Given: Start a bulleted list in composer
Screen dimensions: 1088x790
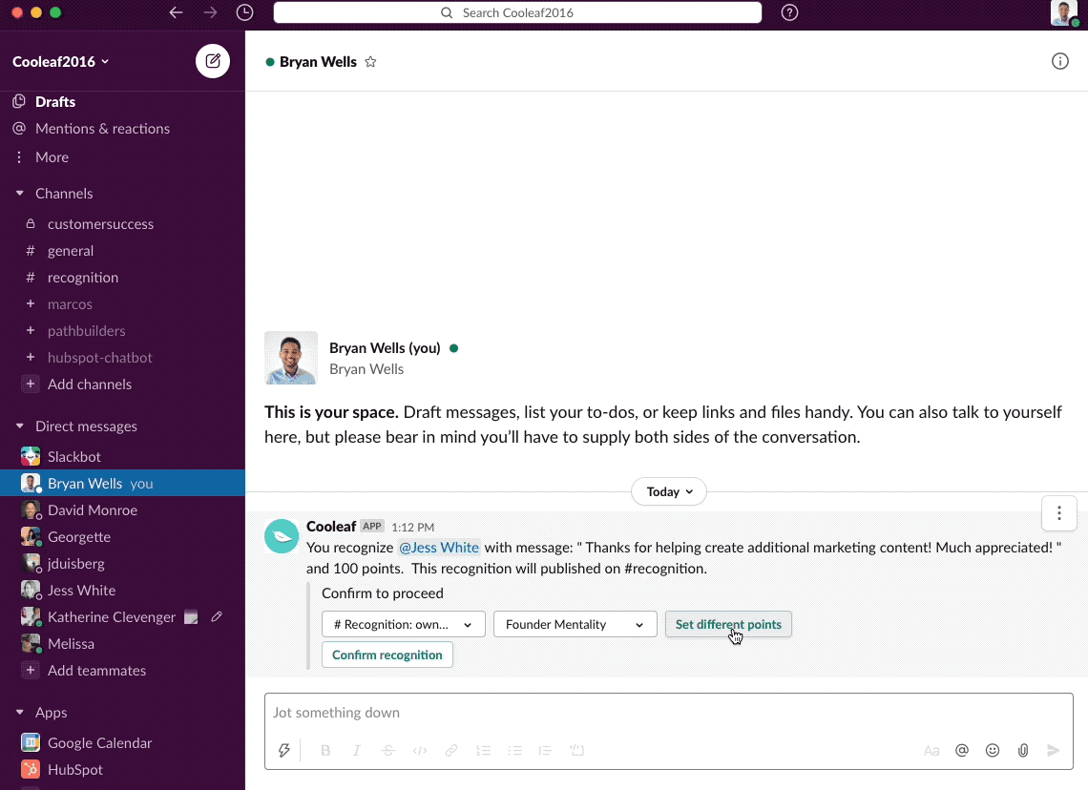Looking at the screenshot, I should pos(514,751).
